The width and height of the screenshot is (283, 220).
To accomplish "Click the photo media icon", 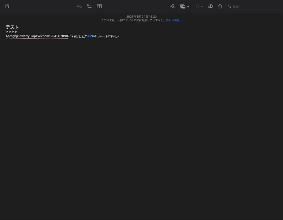I will click(x=183, y=6).
